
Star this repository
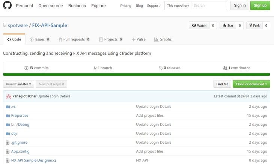228,25
